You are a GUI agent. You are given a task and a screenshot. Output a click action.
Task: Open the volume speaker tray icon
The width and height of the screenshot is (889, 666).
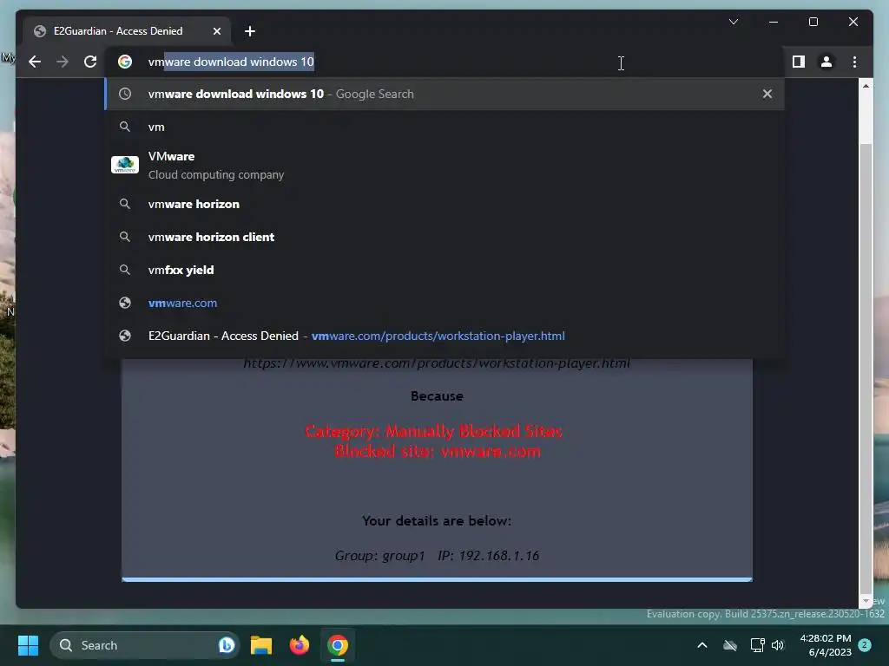(x=778, y=645)
